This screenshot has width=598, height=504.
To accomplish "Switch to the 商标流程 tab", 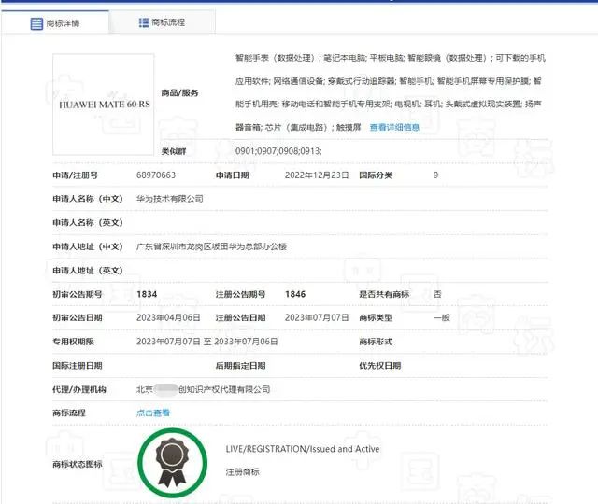I will [x=162, y=22].
